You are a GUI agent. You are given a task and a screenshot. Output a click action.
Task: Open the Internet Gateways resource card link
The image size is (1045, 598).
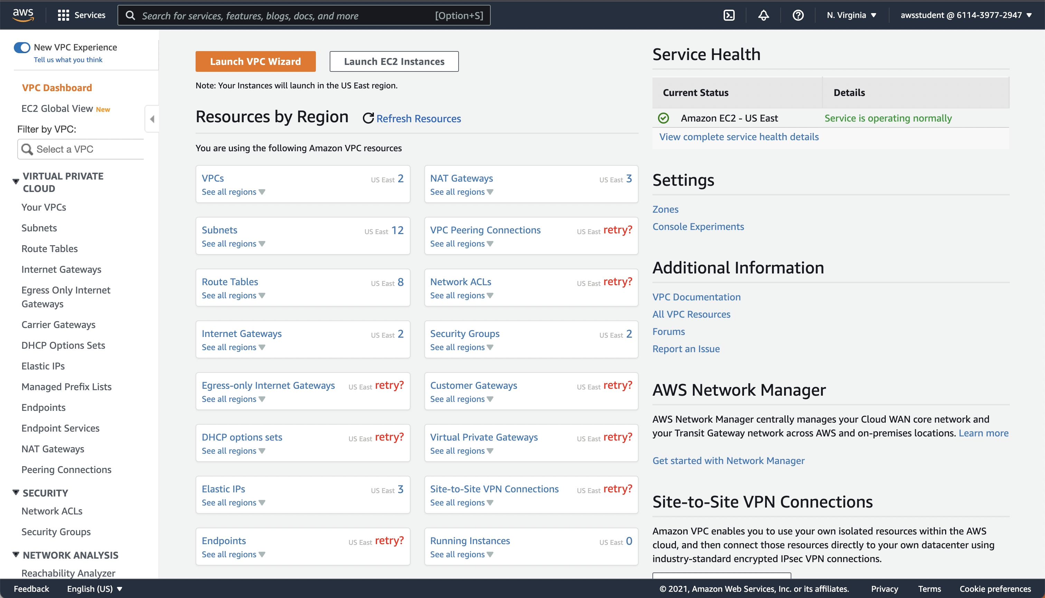(x=241, y=334)
